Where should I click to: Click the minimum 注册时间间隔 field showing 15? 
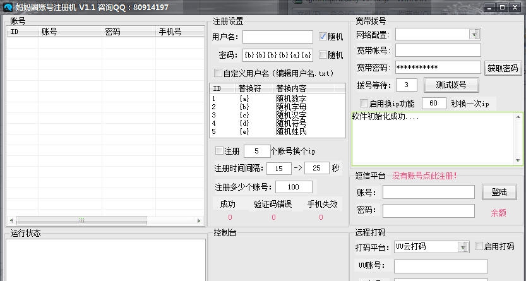[279, 169]
